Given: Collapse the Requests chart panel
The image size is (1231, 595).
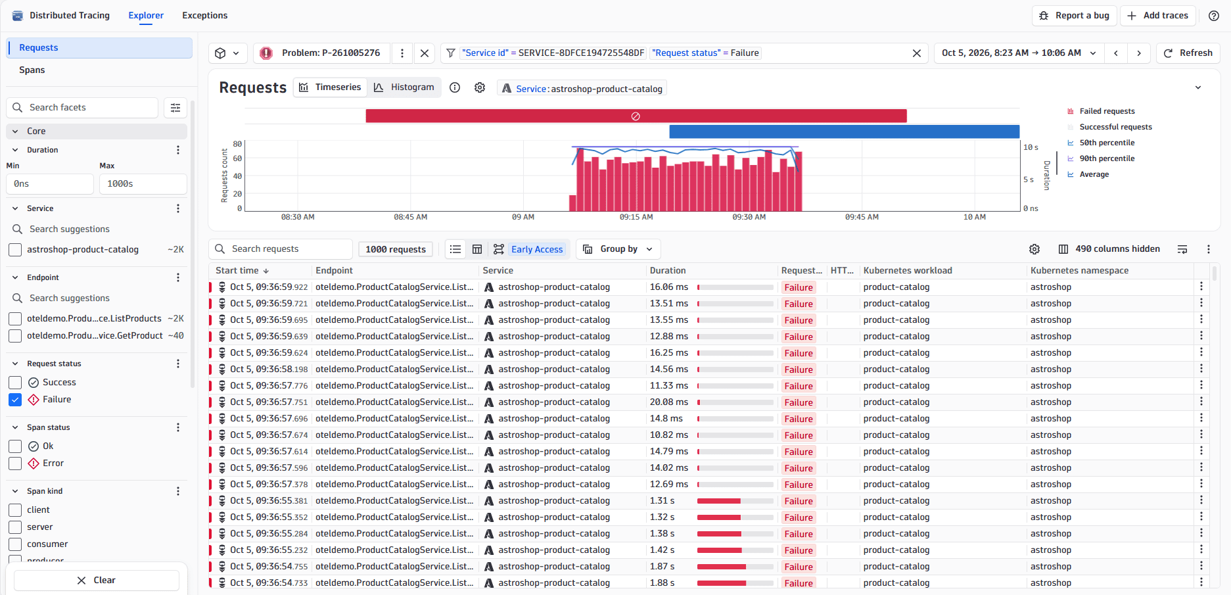Looking at the screenshot, I should pyautogui.click(x=1198, y=87).
